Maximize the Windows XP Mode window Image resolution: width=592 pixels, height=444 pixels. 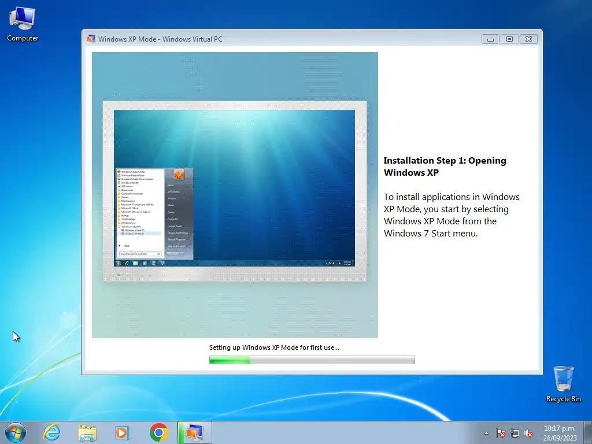(x=509, y=39)
